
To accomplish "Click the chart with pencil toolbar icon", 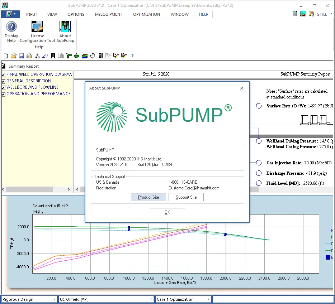I will 116,56.
